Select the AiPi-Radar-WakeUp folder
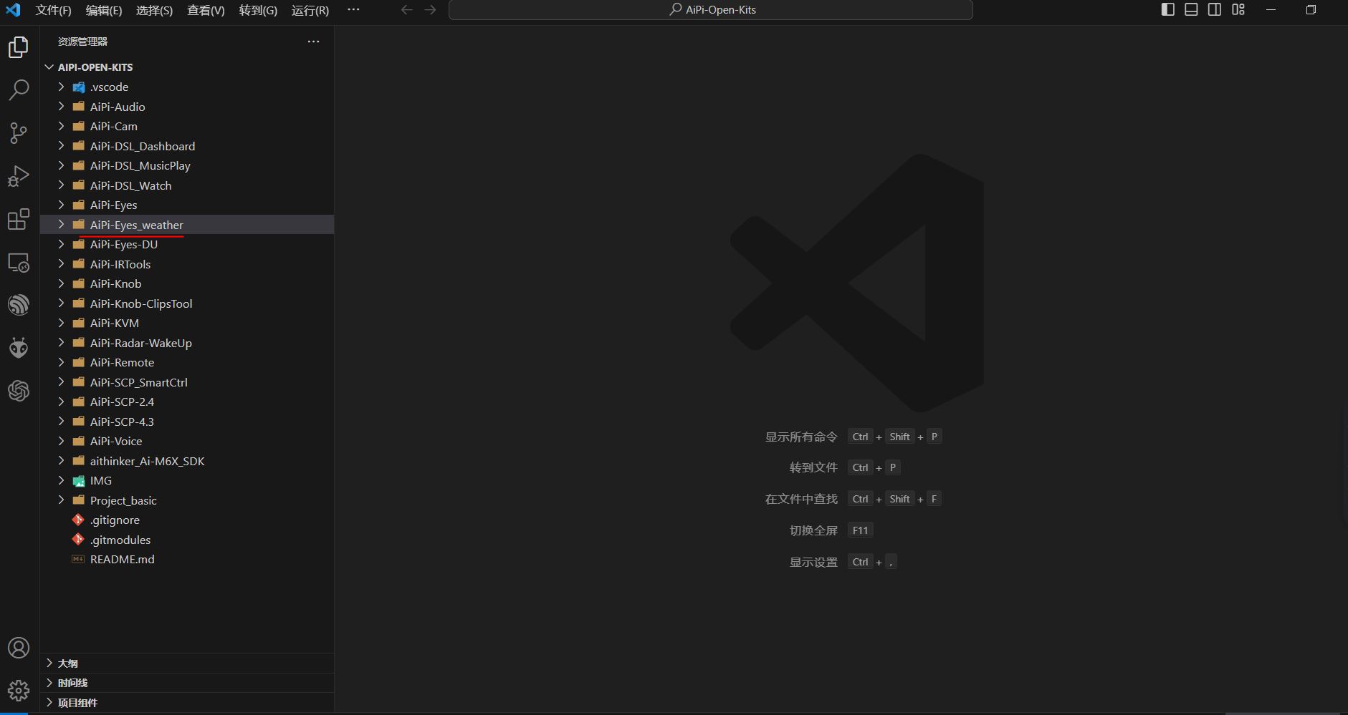This screenshot has width=1348, height=715. click(187, 343)
